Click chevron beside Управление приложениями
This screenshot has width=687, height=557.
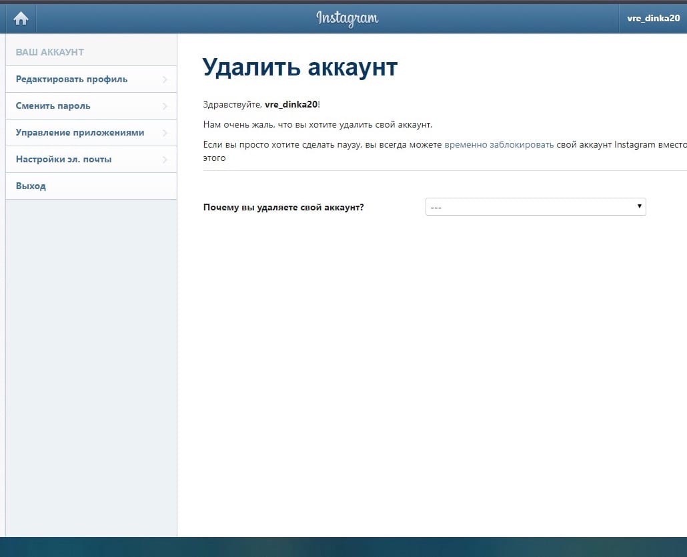pos(165,132)
